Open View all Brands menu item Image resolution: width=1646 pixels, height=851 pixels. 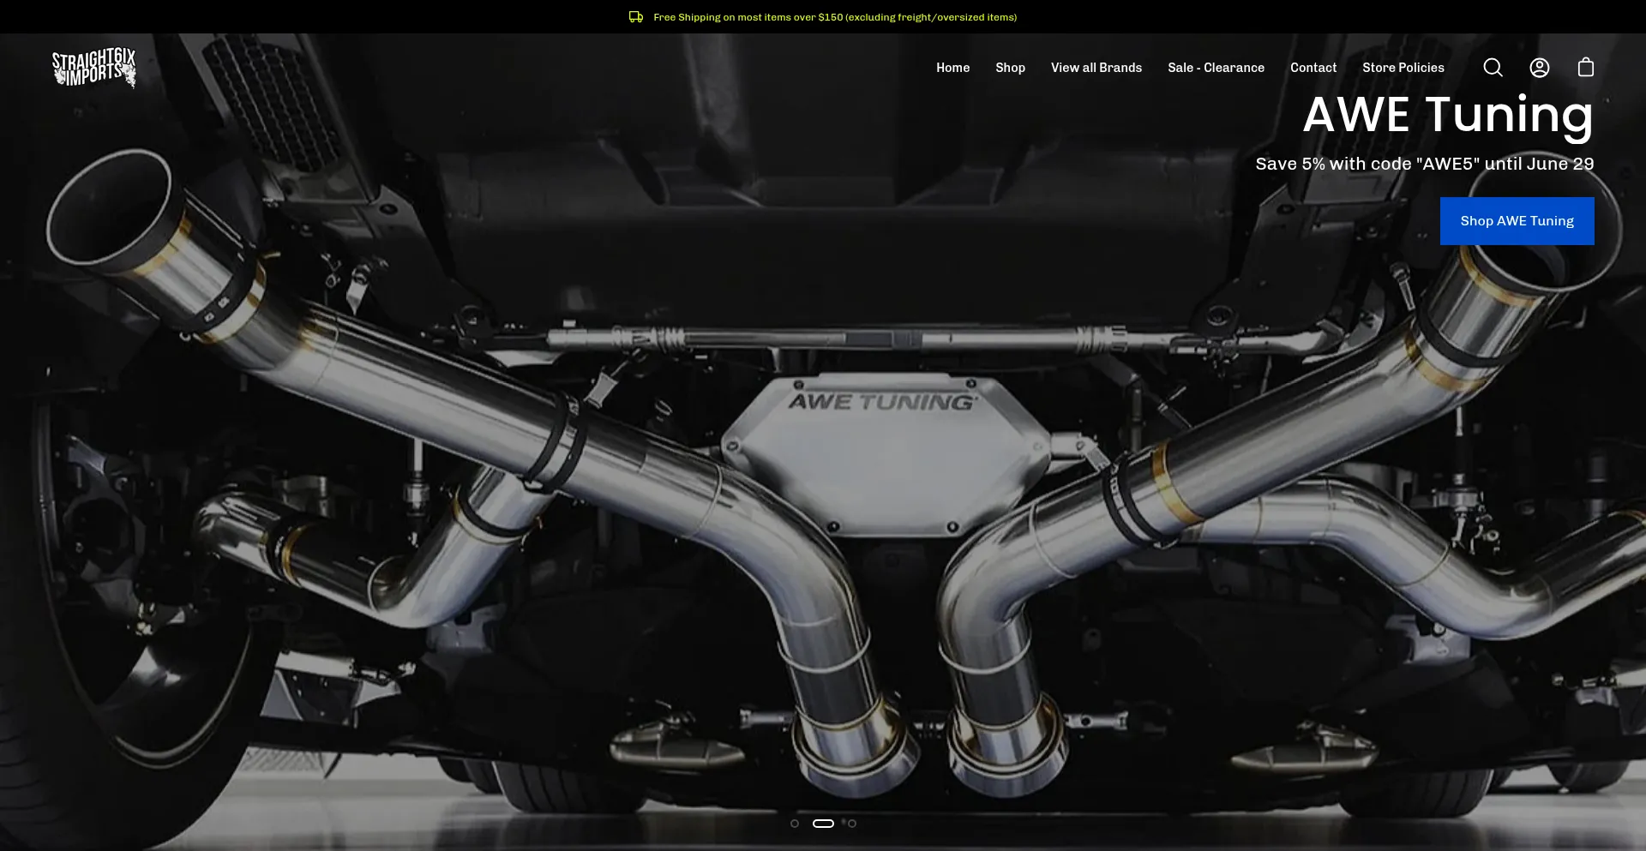1096,68
